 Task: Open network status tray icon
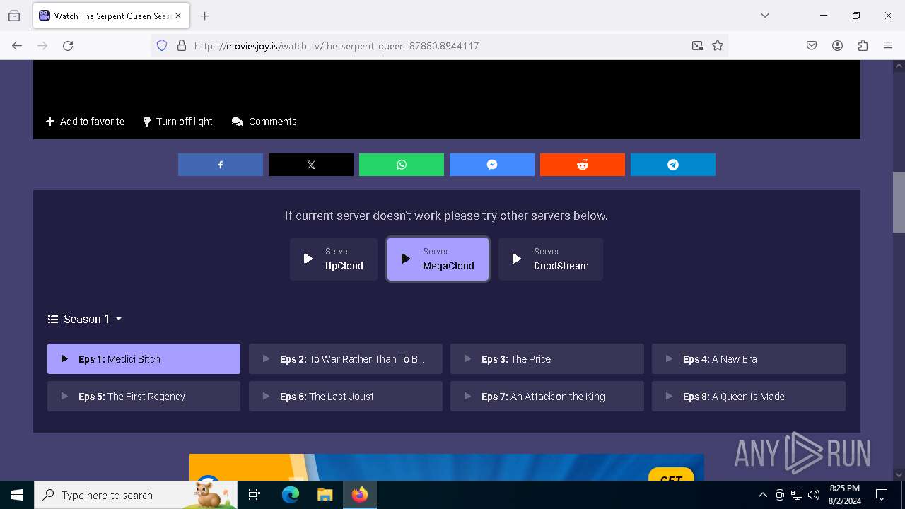[797, 495]
